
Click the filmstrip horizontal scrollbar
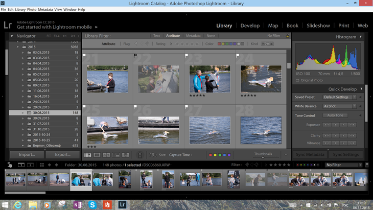pos(25,193)
